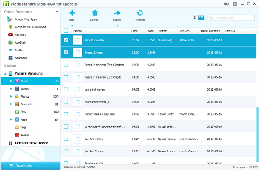Click the Export arrow icon
The height and width of the screenshot is (170, 259).
coord(117,13)
